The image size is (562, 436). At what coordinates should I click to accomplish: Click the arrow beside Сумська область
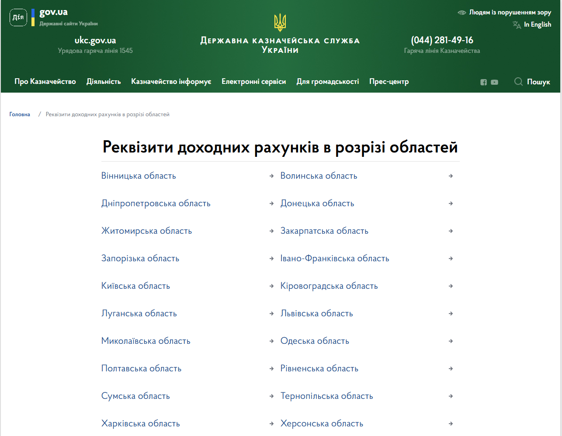pos(271,396)
